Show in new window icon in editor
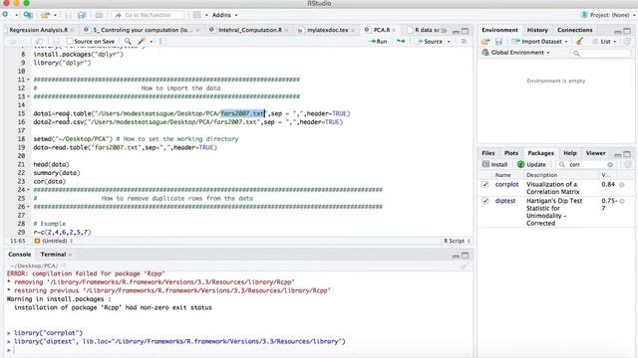638x358 pixels. tap(40, 42)
